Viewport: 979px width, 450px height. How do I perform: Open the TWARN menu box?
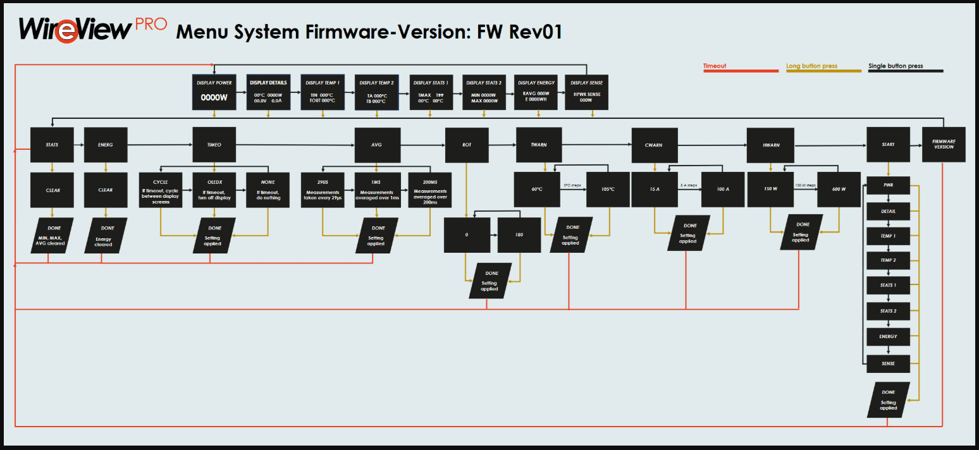(539, 145)
